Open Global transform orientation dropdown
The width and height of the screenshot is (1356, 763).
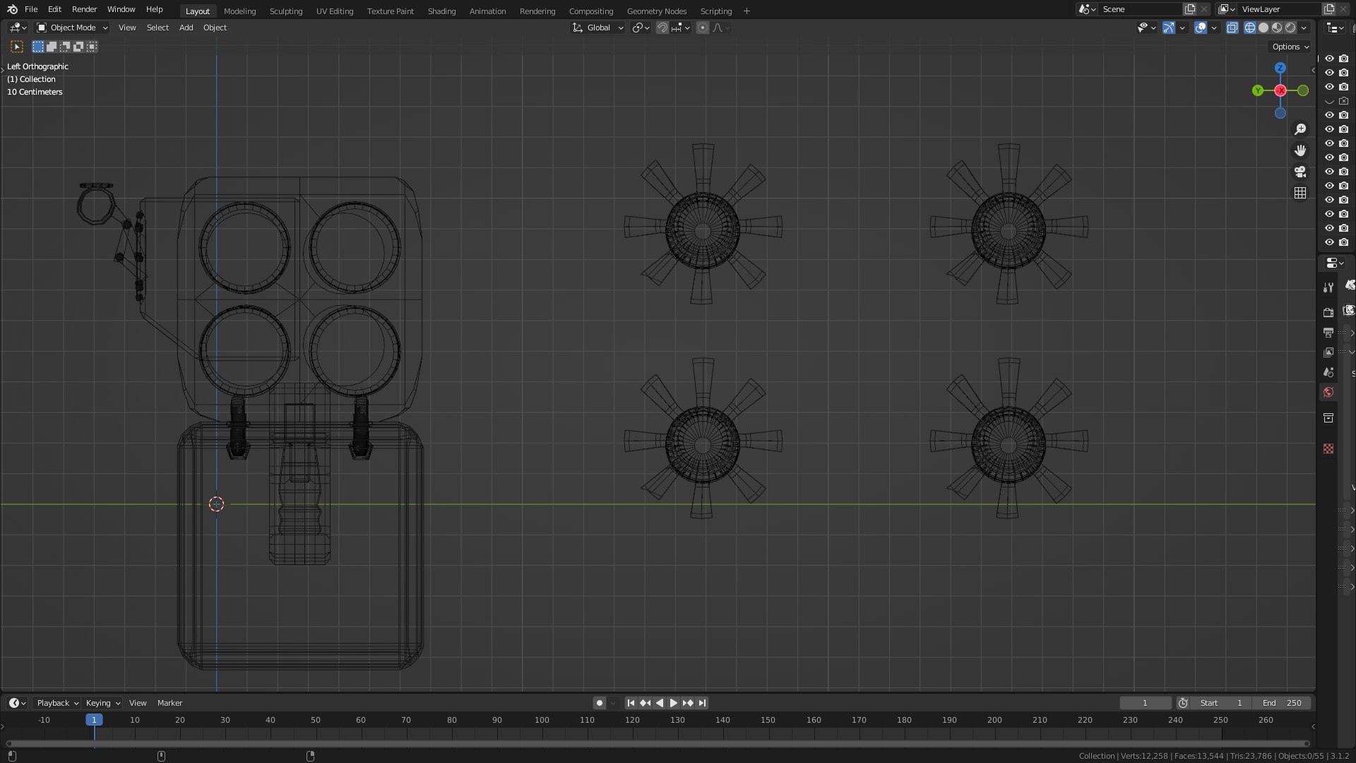coord(598,28)
